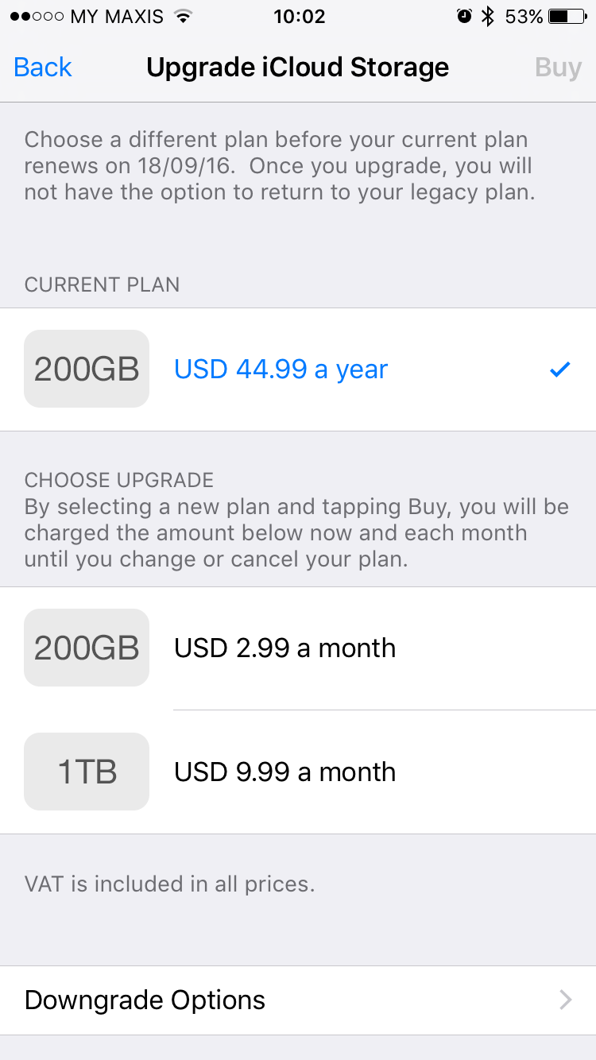
Task: Select the blue checkmark on current plan
Action: pyautogui.click(x=560, y=369)
